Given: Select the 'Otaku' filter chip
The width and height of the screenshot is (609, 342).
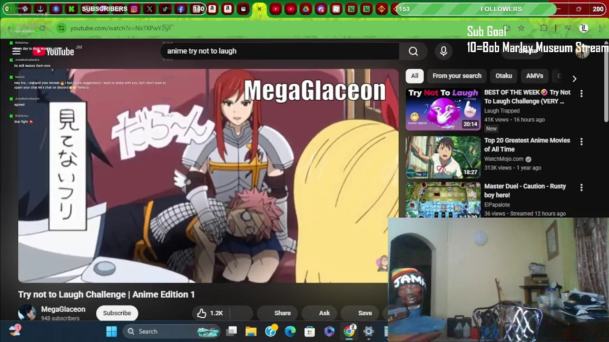Looking at the screenshot, I should [503, 76].
